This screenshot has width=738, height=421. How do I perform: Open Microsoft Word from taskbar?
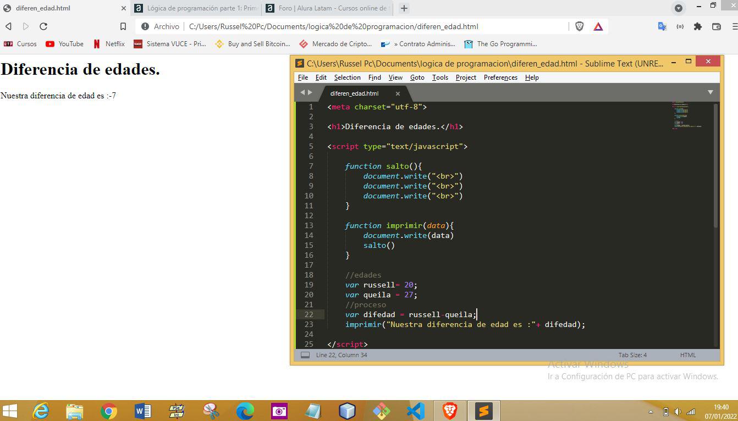(143, 411)
